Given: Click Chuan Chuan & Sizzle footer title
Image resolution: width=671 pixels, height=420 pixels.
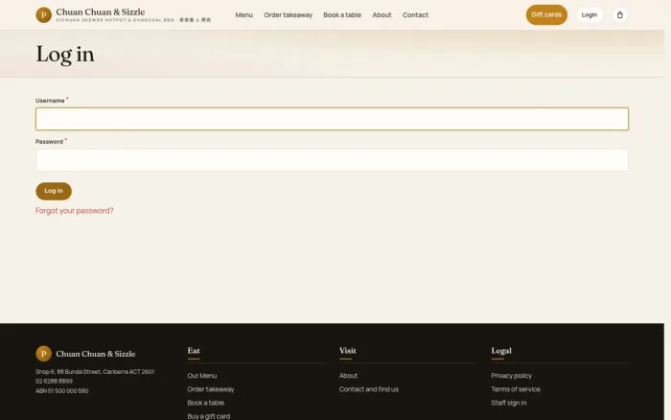Looking at the screenshot, I should click(x=96, y=354).
